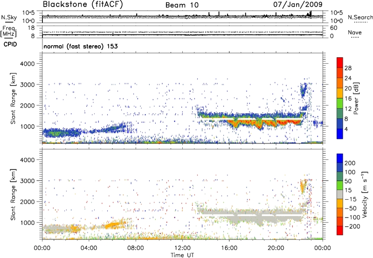Click the N.Sky label at top left
The height and width of the screenshot is (258, 373).
(9, 16)
